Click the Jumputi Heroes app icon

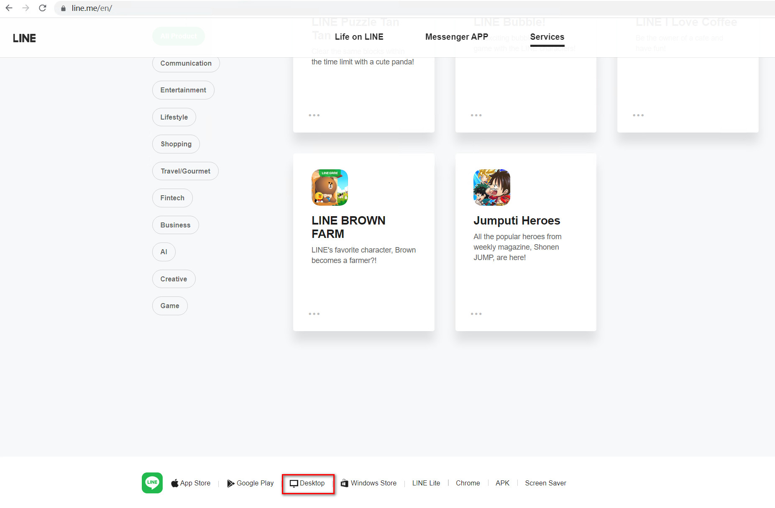[491, 187]
